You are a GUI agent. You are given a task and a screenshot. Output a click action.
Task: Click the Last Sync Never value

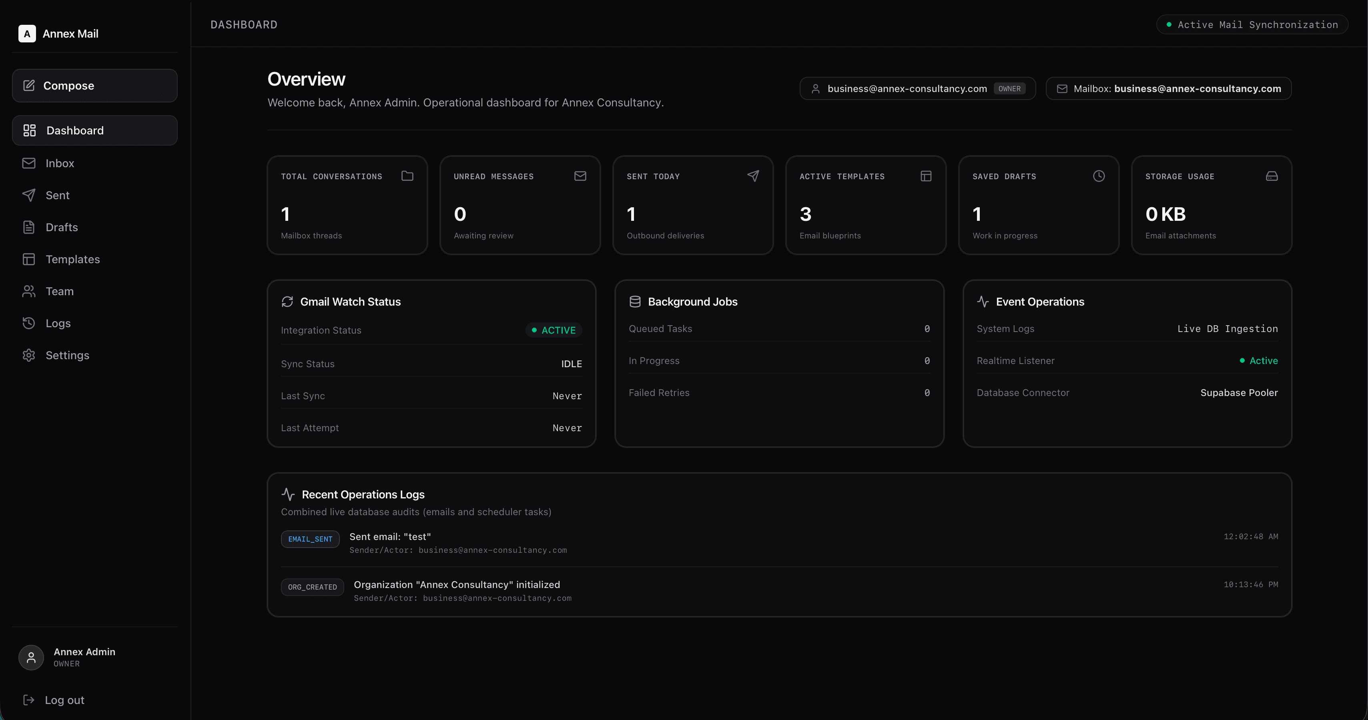pos(567,396)
